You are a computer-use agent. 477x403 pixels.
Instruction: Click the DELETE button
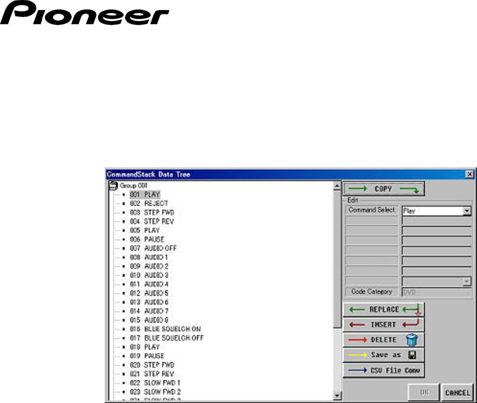coord(384,340)
